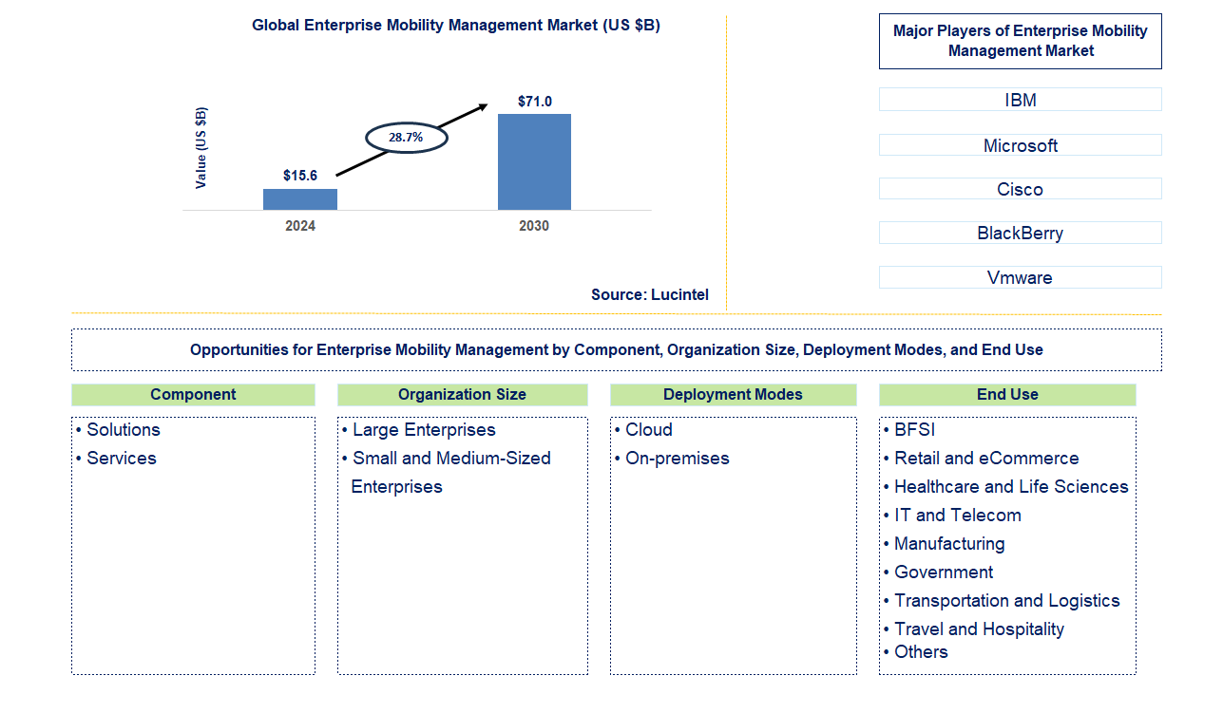Select the Others bullet item

[x=916, y=652]
